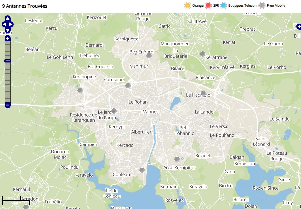Pan the map left with arrow
301x209 pixels.
click(4, 24)
